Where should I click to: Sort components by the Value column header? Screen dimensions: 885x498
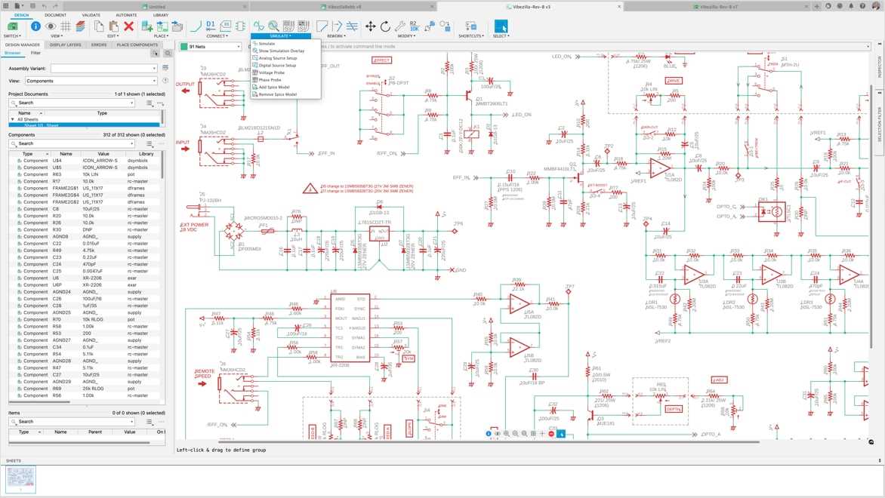(x=103, y=153)
